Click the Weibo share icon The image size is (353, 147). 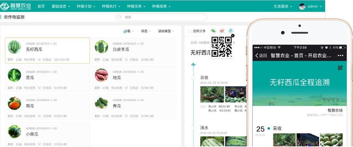click(x=222, y=31)
